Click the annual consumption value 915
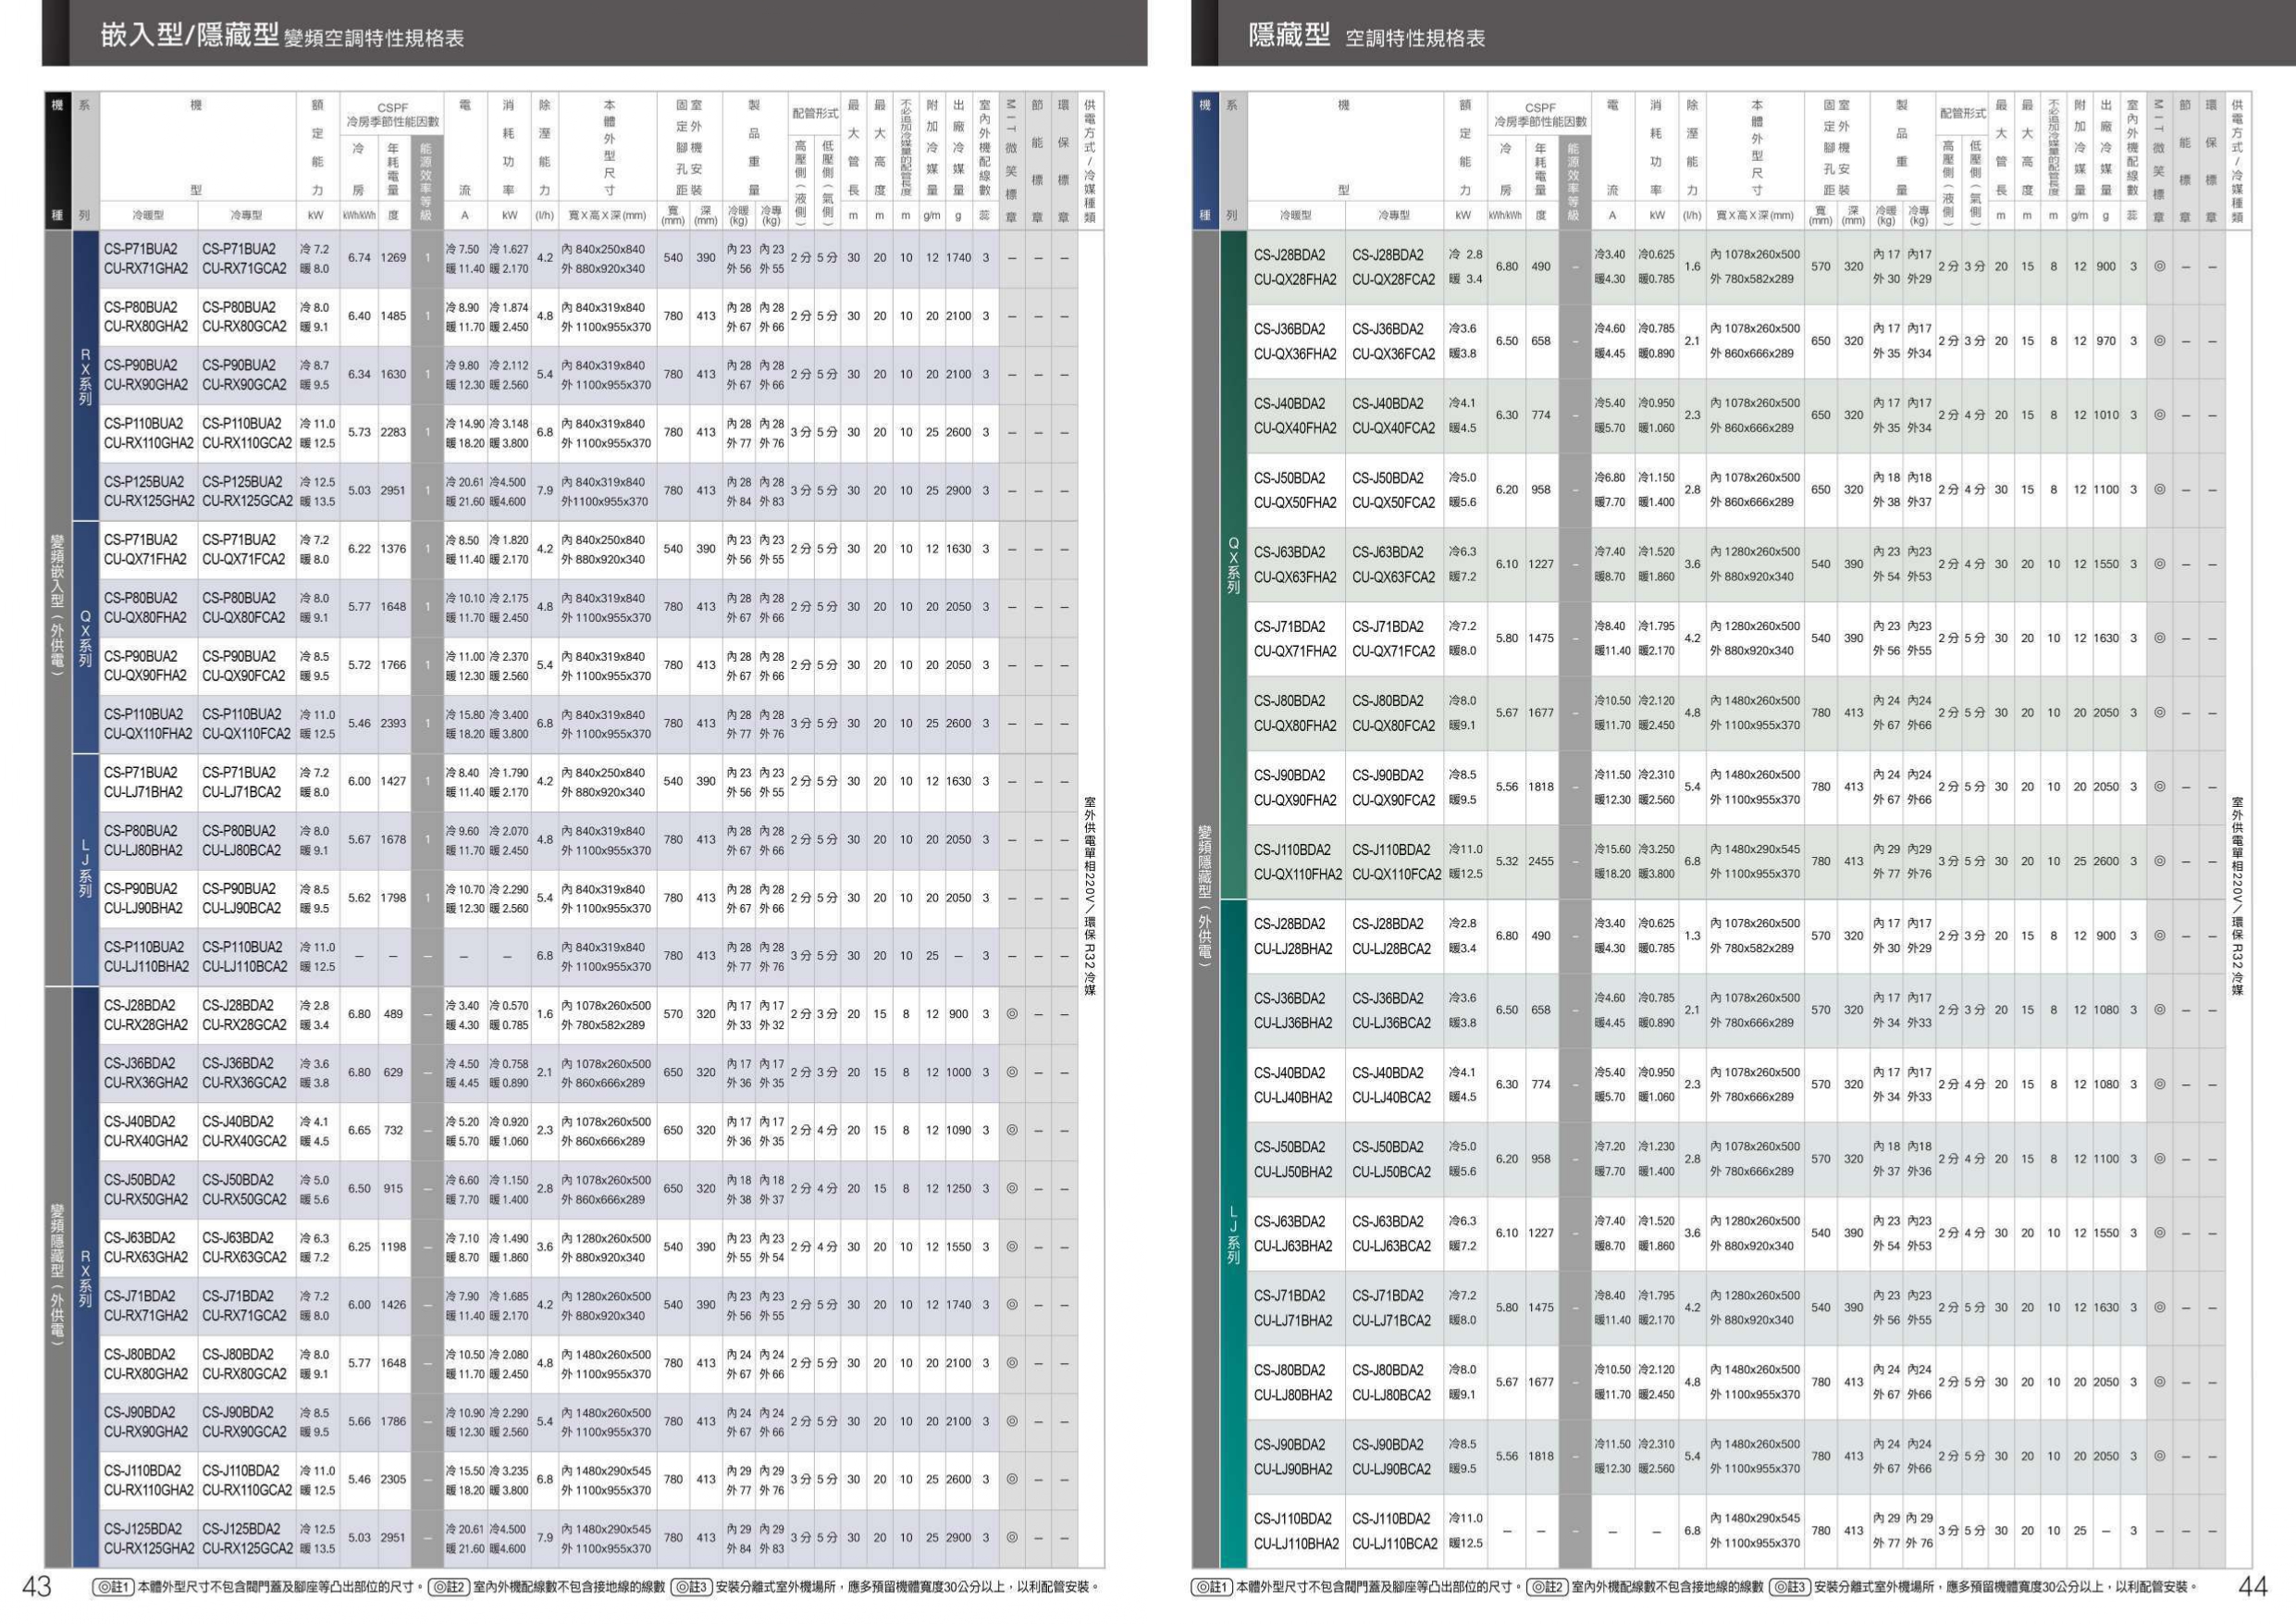The image size is (2296, 1624). click(x=393, y=1189)
